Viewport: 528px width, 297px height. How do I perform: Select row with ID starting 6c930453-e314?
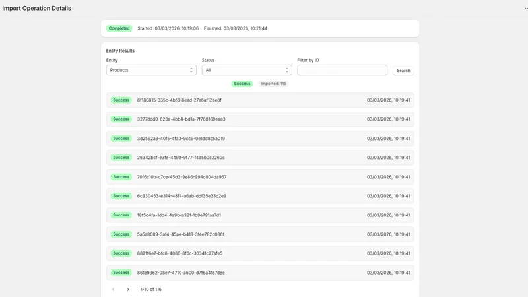click(x=260, y=196)
